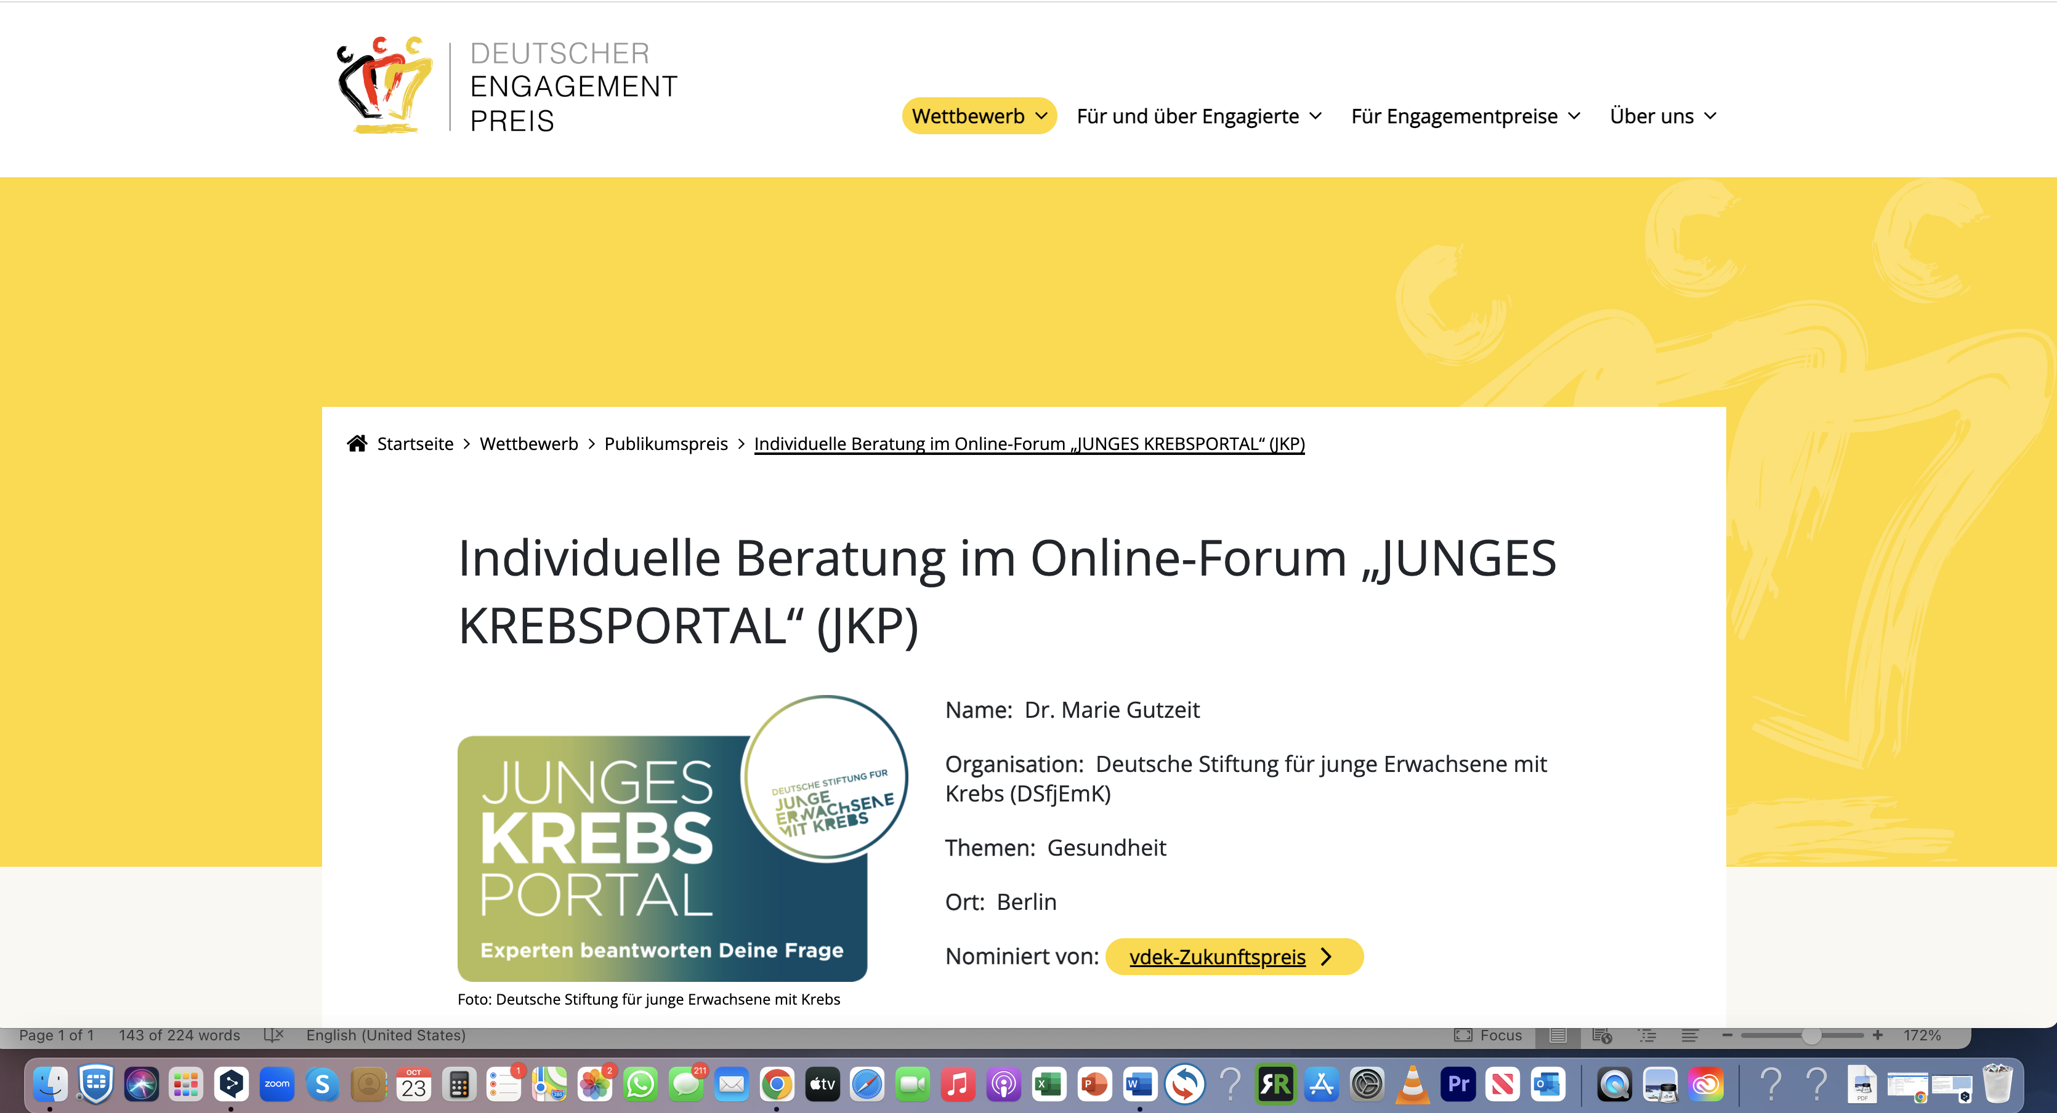Go to Startseite in the breadcrumb
Viewport: 2057px width, 1113px height.
click(415, 443)
